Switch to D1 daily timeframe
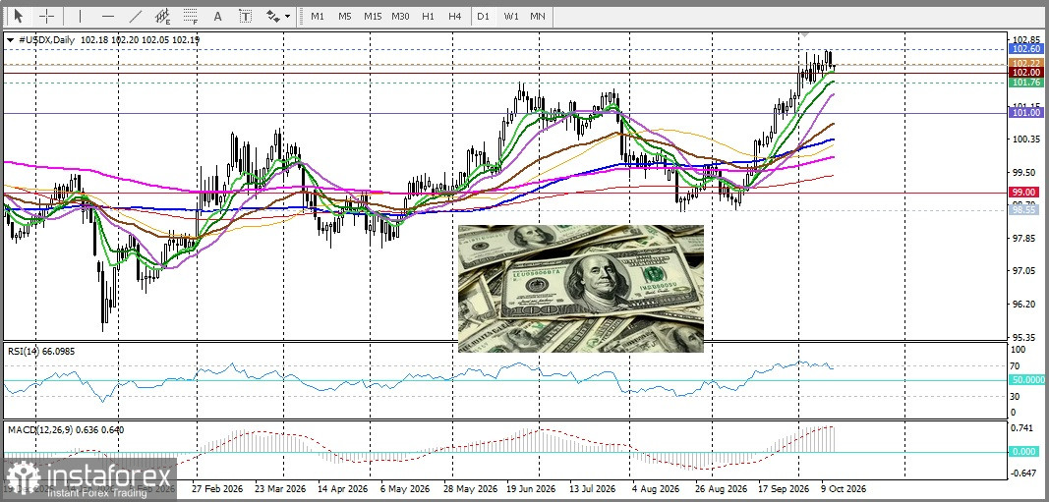Screen dimensions: 1049x502 click(483, 16)
